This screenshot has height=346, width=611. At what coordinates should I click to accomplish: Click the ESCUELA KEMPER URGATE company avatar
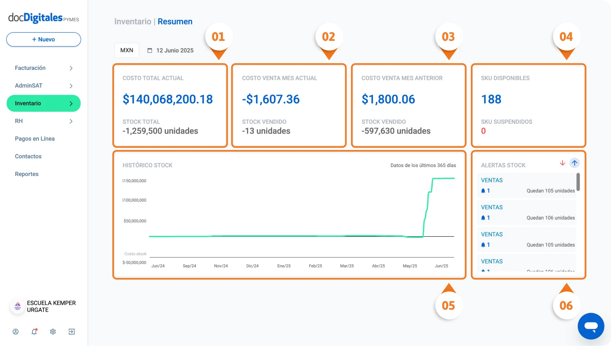point(17,306)
